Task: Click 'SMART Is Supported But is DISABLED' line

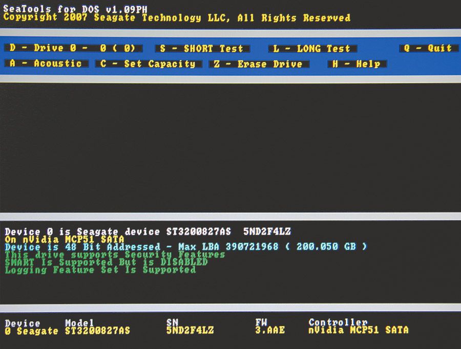Action: [x=107, y=262]
